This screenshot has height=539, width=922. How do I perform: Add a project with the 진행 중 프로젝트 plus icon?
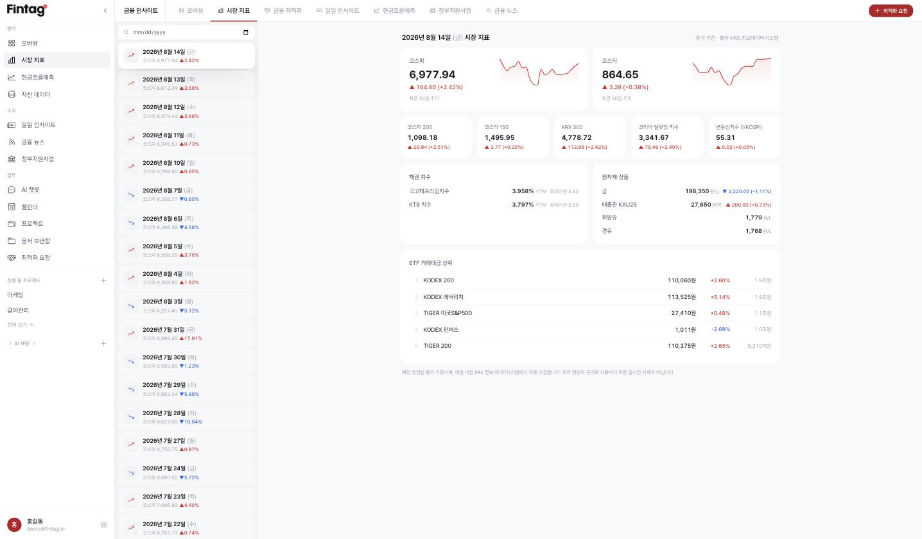[x=103, y=280]
